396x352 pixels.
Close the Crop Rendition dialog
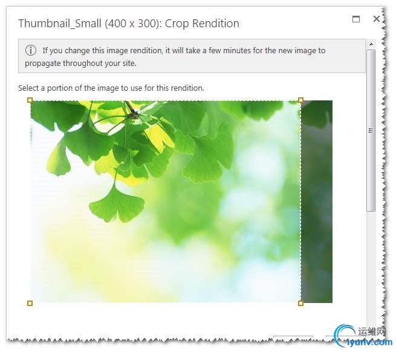click(376, 19)
